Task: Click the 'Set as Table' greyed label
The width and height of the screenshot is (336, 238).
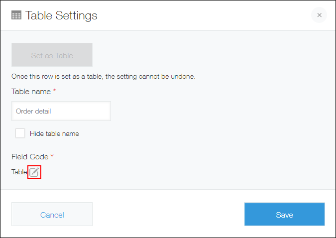Action: point(52,55)
